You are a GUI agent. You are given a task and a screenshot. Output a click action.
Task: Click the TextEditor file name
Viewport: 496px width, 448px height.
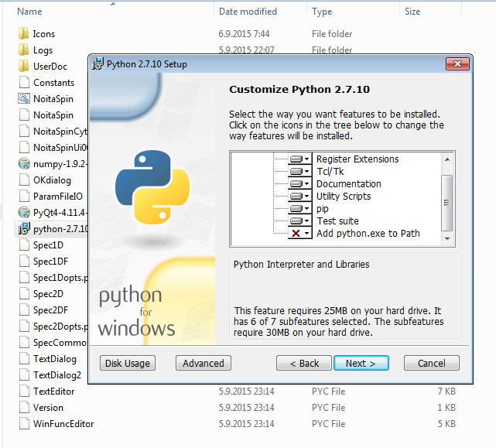click(x=53, y=392)
